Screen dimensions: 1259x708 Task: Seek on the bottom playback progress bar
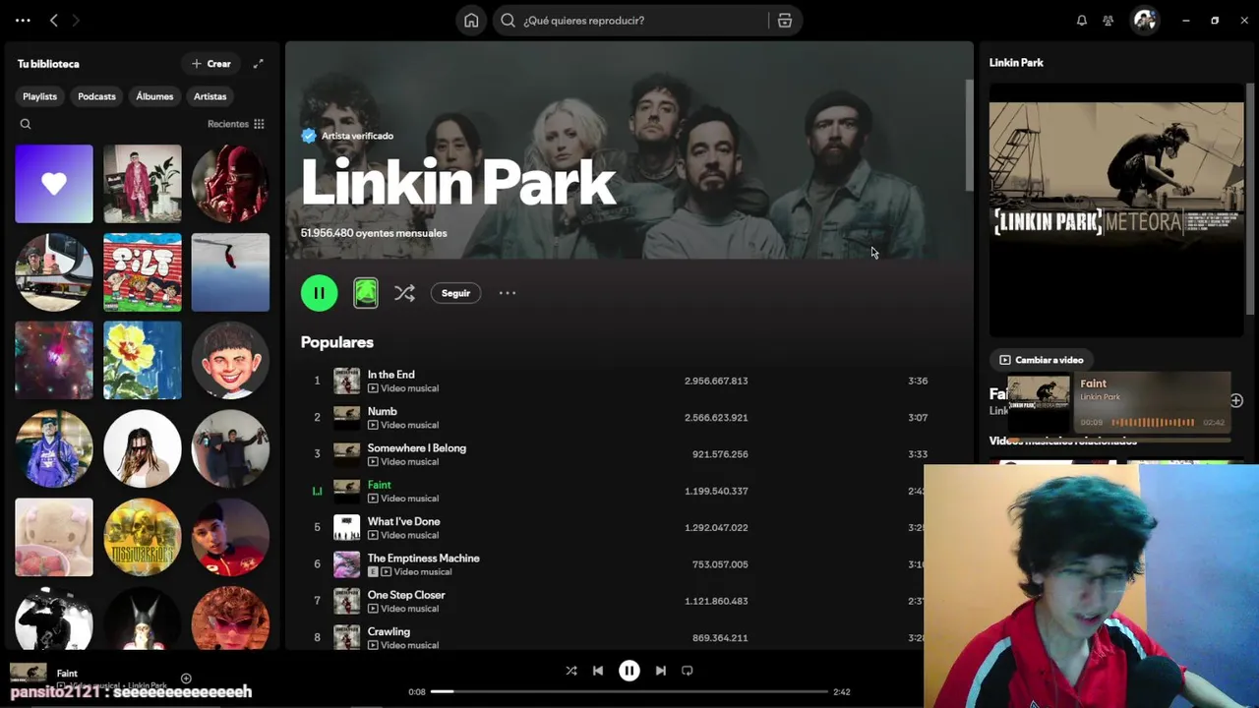click(629, 691)
